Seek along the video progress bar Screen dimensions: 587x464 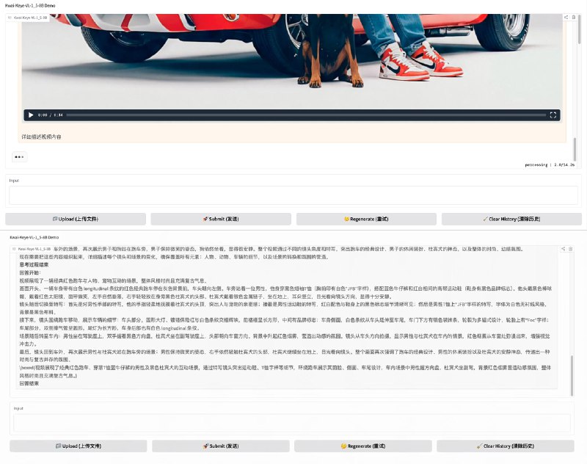(306, 115)
